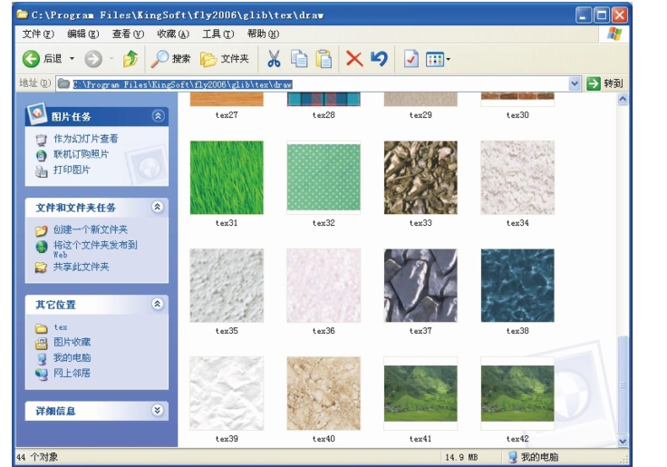Open the 文件(F) menu
The width and height of the screenshot is (667, 467).
[x=38, y=34]
